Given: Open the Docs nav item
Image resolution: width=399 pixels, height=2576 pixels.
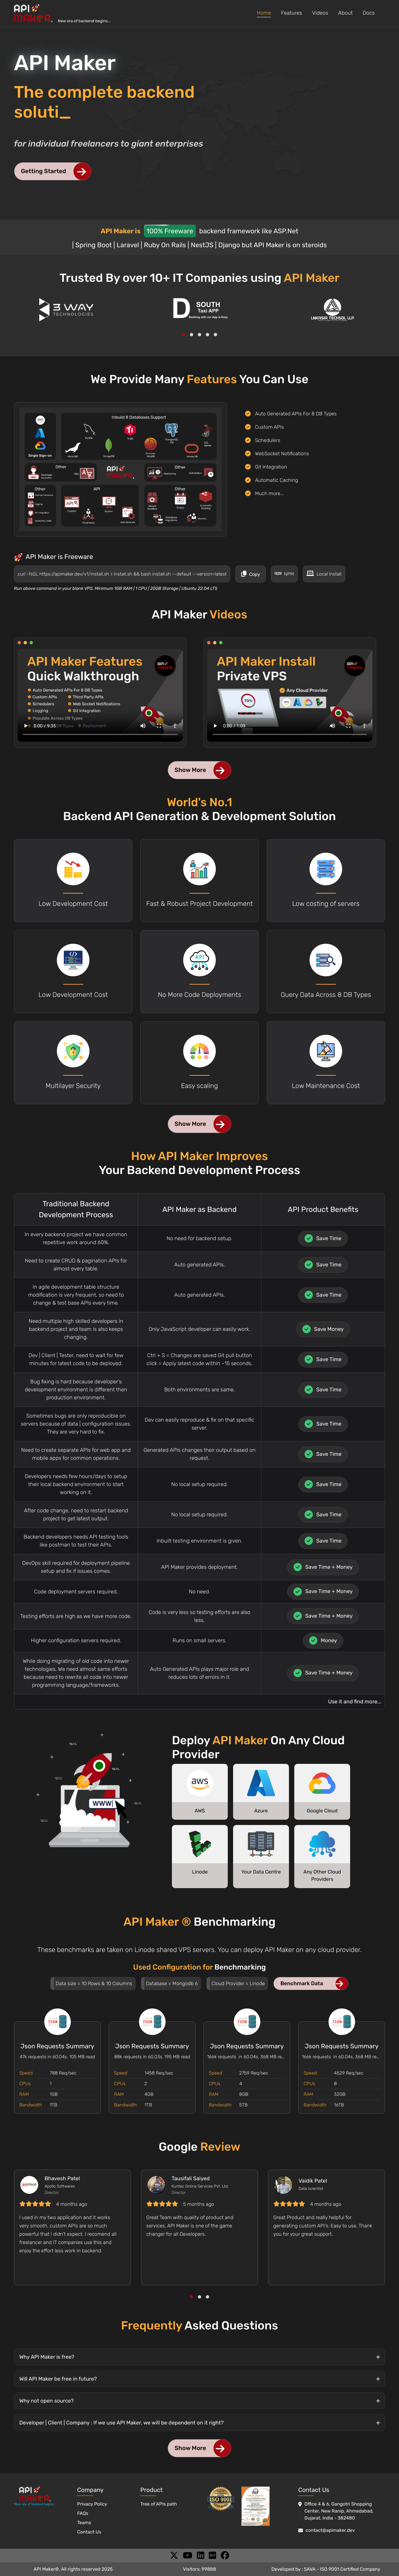Looking at the screenshot, I should click(369, 13).
